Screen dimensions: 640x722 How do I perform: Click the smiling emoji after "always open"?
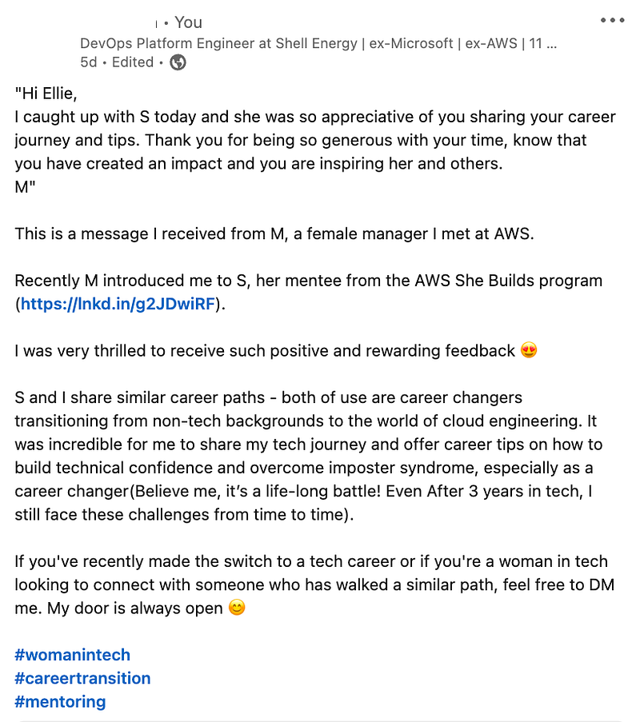(237, 608)
